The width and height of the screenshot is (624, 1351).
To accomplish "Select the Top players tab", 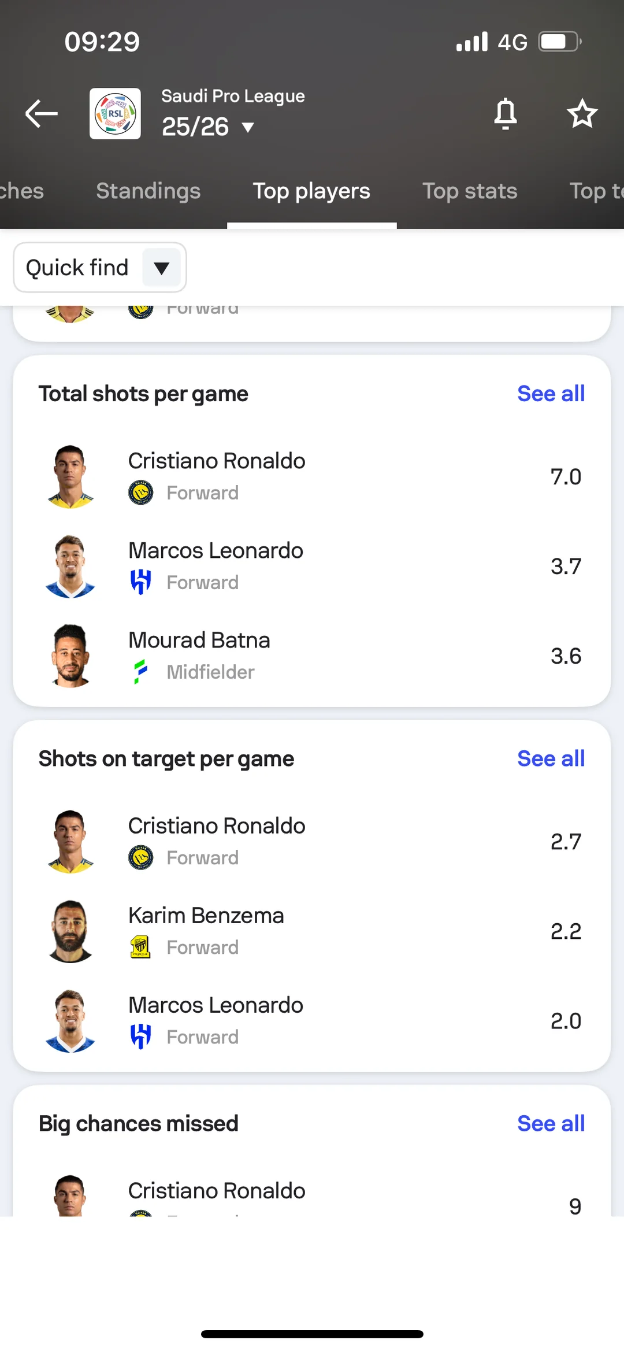I will (311, 191).
